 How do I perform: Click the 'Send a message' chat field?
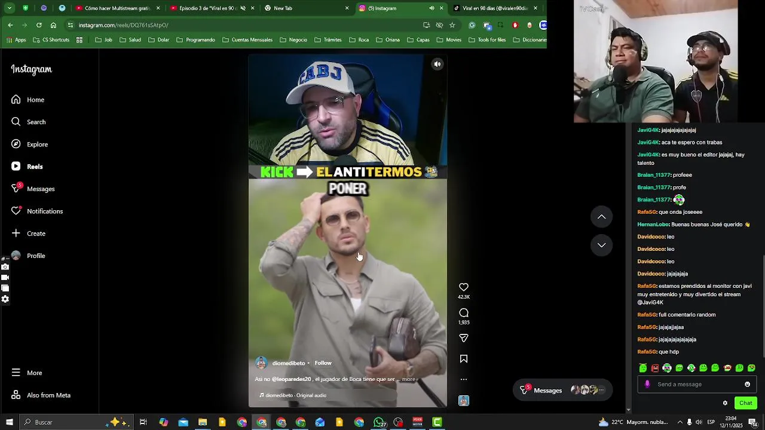696,385
